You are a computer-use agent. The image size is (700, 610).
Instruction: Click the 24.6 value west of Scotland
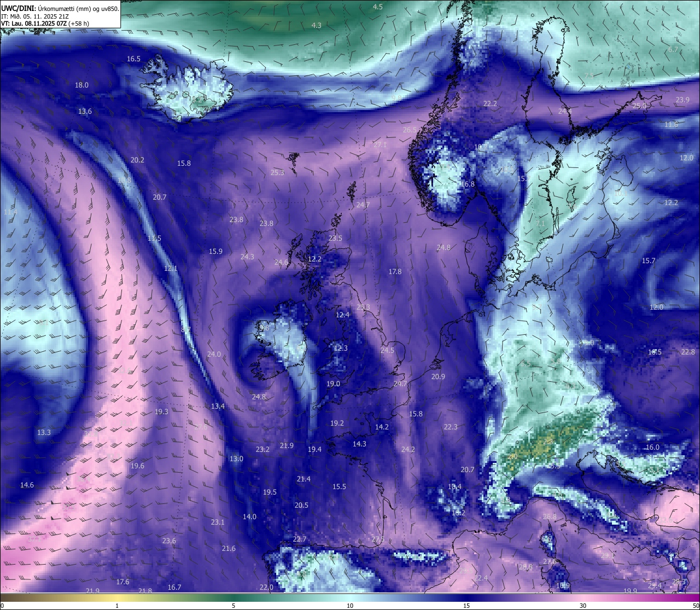coord(281,263)
